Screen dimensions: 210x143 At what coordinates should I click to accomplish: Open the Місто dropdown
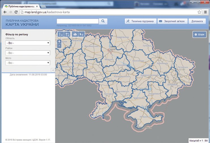[28, 63]
